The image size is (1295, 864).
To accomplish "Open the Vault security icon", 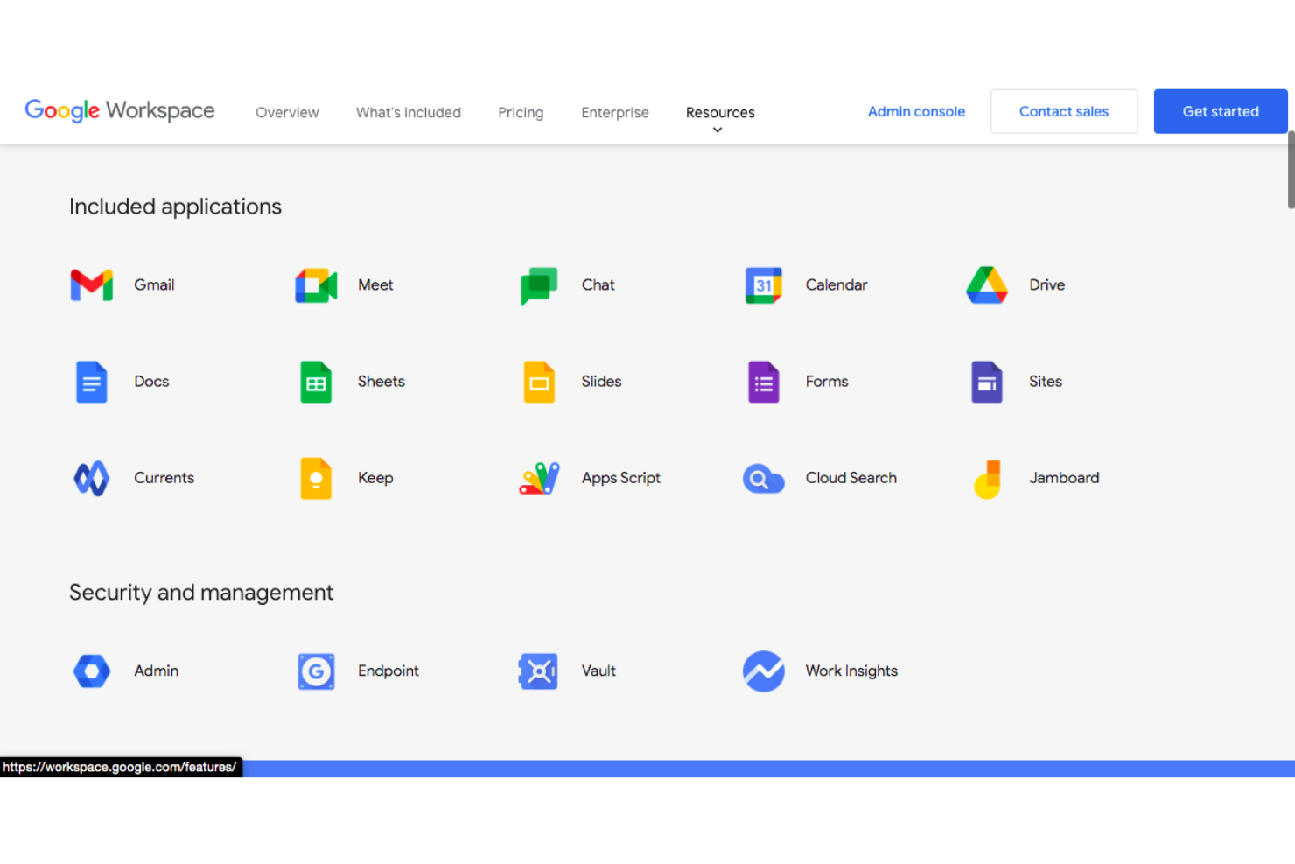I will coord(539,671).
